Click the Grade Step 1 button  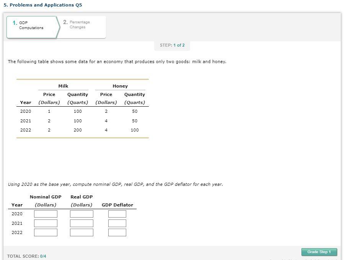point(319,252)
